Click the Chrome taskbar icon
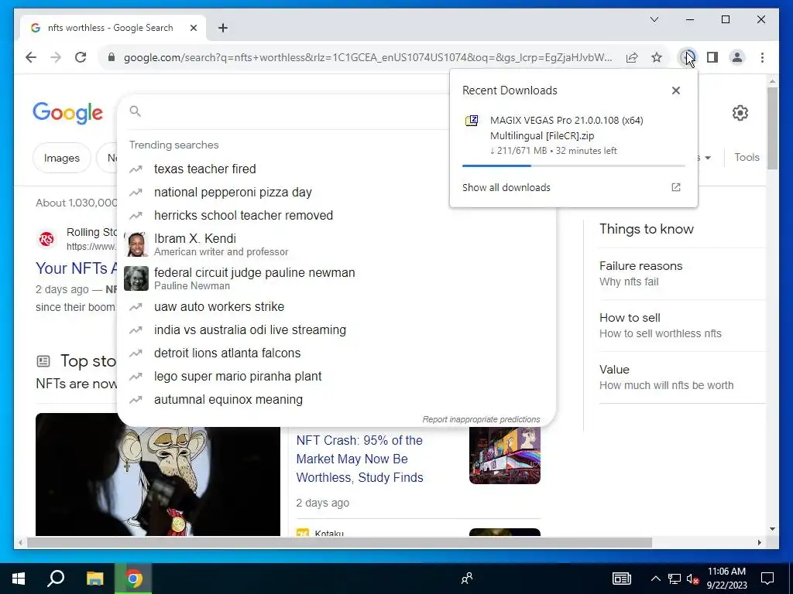This screenshot has width=793, height=594. coord(133,579)
